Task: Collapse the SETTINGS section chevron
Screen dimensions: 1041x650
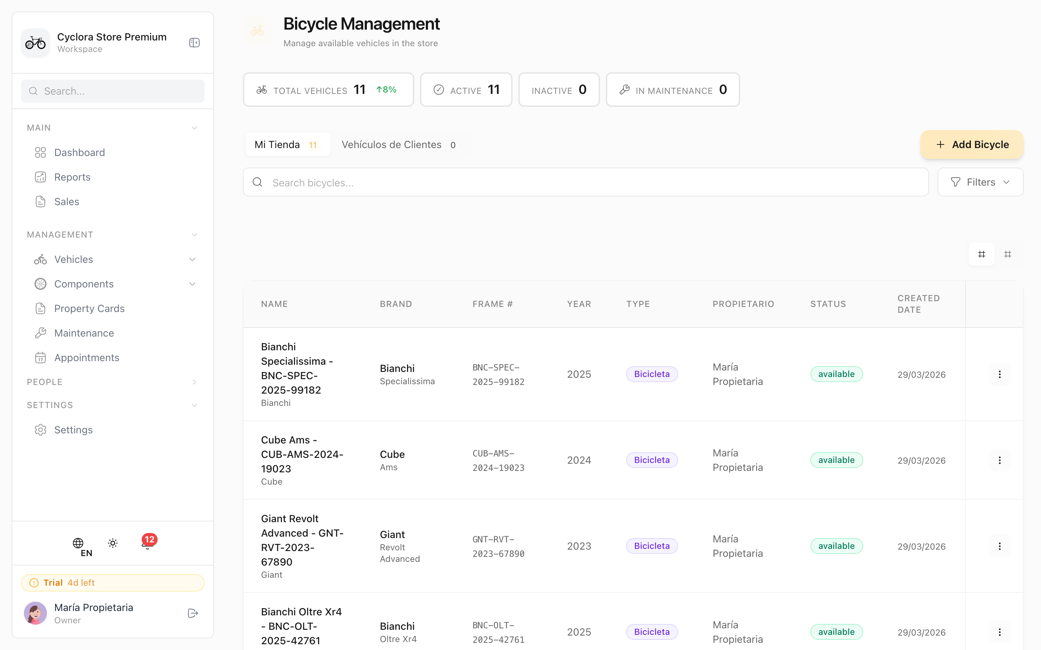Action: [x=194, y=405]
